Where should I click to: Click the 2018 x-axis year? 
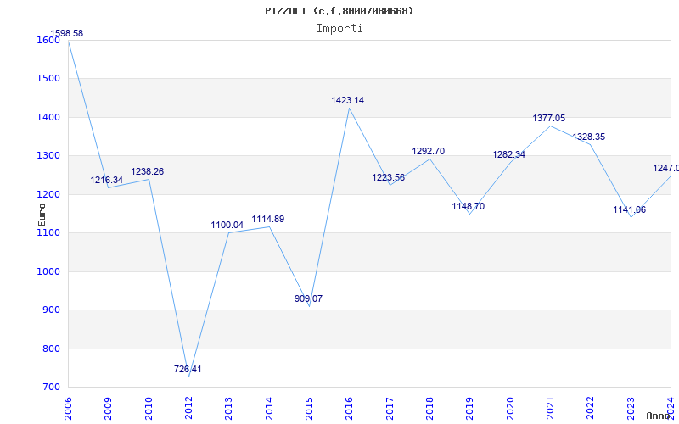tap(429, 408)
